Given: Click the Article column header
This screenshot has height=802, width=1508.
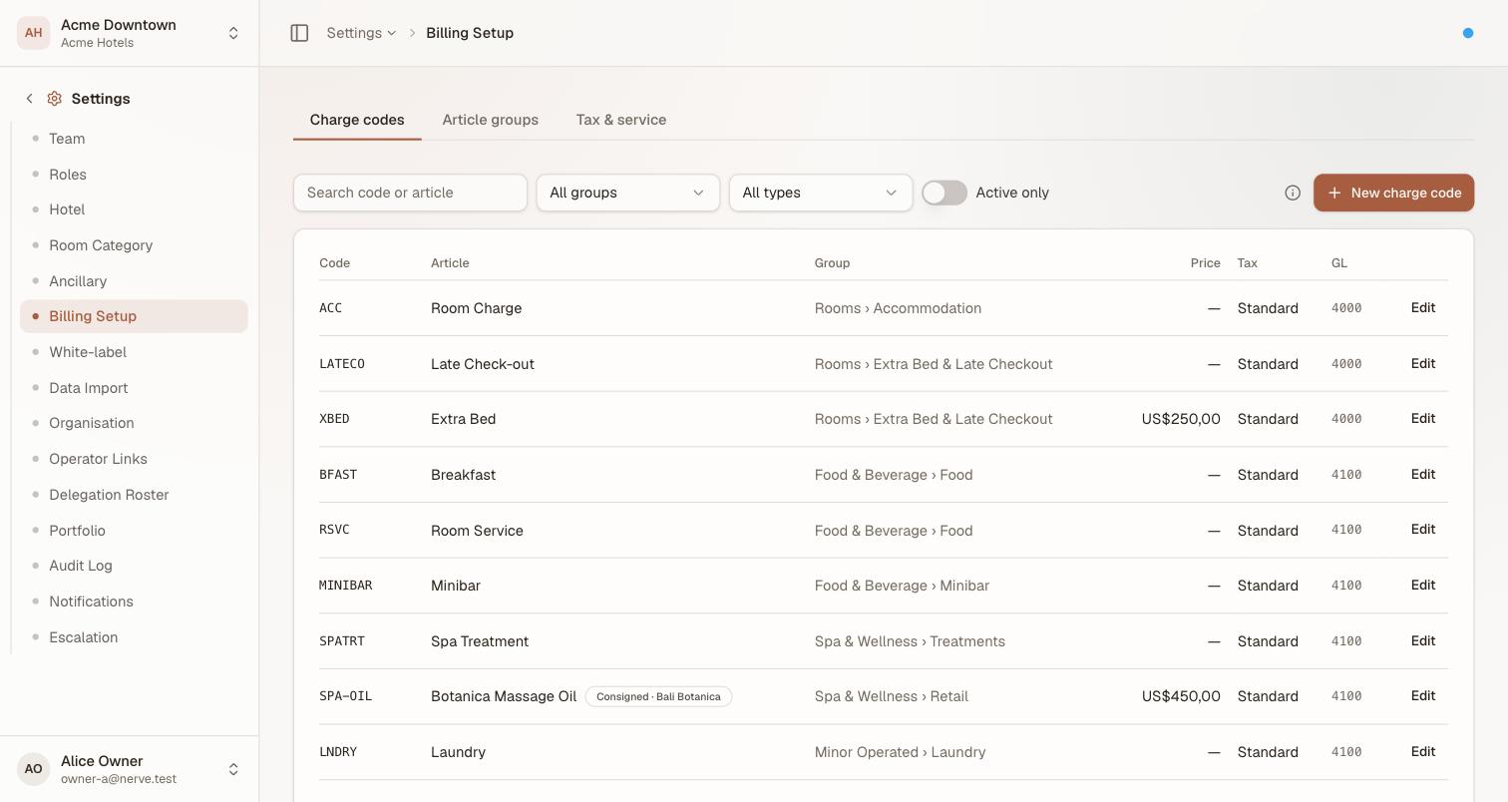Looking at the screenshot, I should point(450,263).
